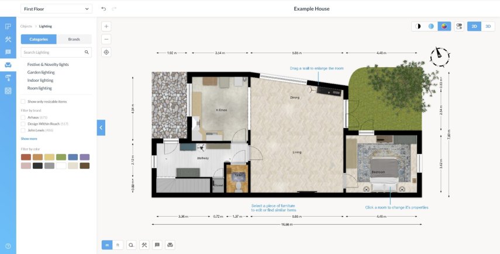Filter by white color swatch
The image size is (500, 254).
click(61, 165)
